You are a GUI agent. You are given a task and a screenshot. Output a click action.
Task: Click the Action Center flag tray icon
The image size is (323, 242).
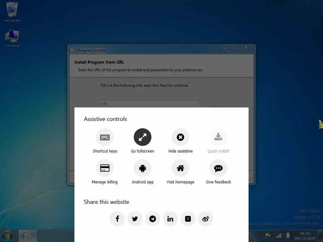(x=268, y=235)
